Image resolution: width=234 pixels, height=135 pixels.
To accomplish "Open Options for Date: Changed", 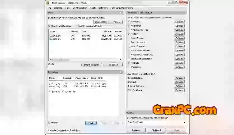I will (x=179, y=46).
